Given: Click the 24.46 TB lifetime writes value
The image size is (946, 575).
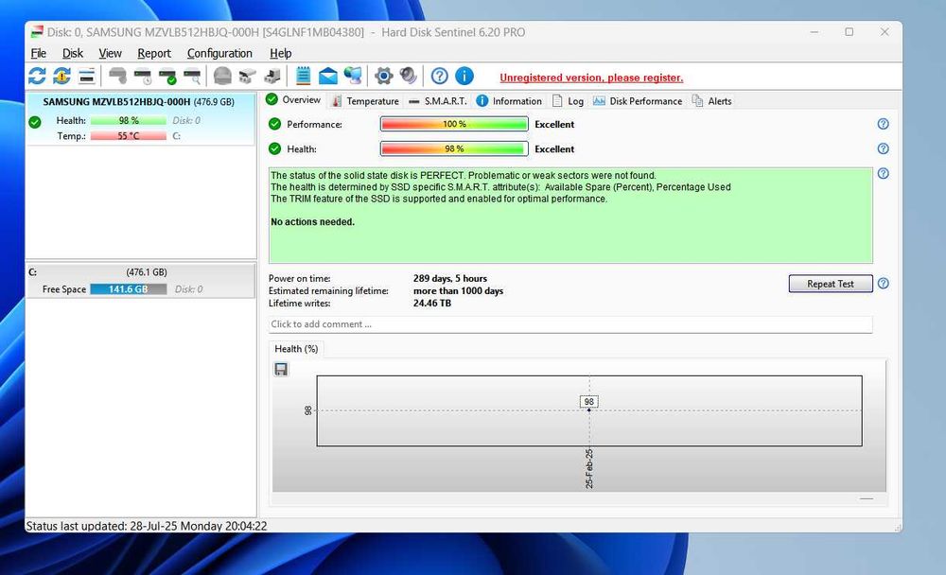Looking at the screenshot, I should click(432, 303).
